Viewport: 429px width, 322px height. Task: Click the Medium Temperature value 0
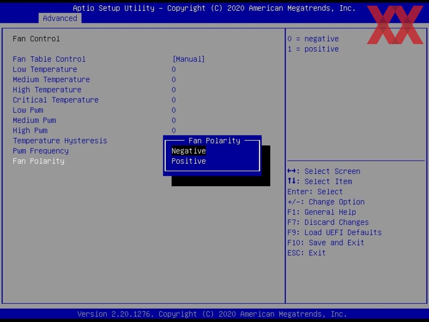[x=174, y=80]
